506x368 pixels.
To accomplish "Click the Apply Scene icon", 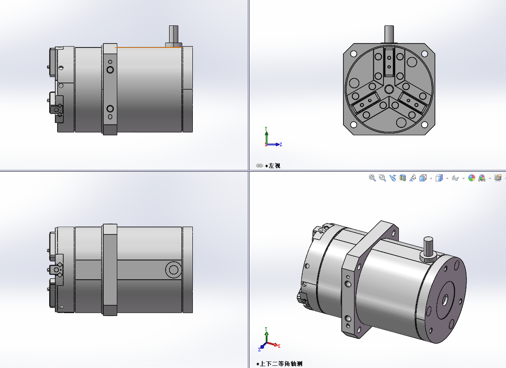I will click(x=482, y=178).
